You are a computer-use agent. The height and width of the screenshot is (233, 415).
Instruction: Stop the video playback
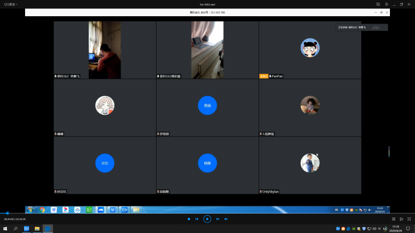189,219
